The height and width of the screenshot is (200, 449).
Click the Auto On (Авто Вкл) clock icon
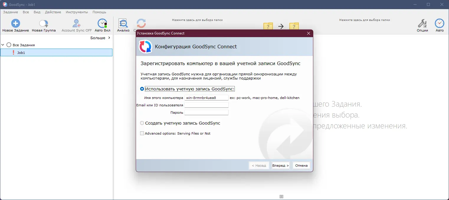[102, 23]
